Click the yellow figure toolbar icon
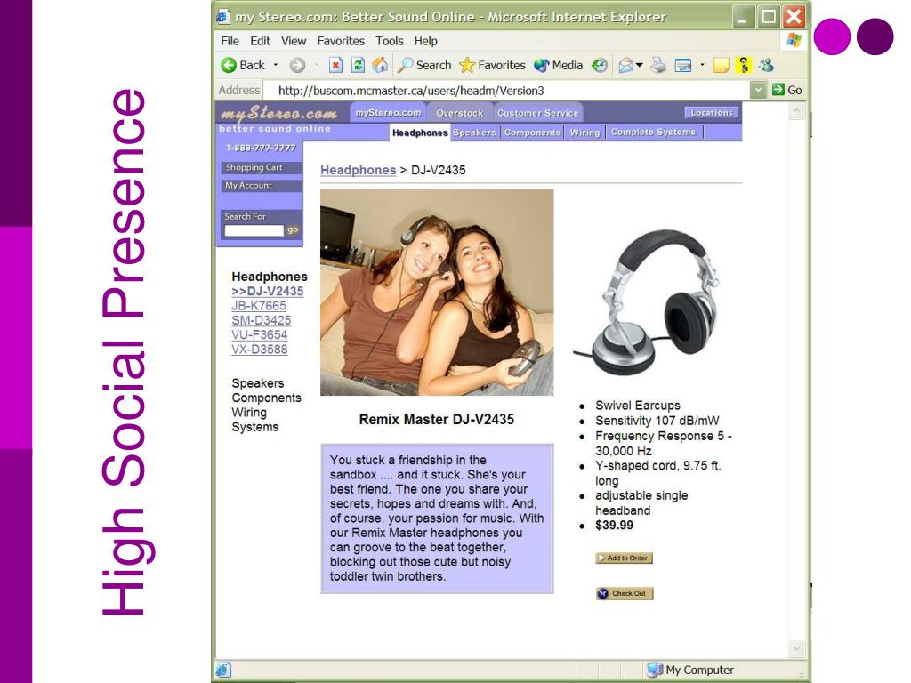 point(744,65)
